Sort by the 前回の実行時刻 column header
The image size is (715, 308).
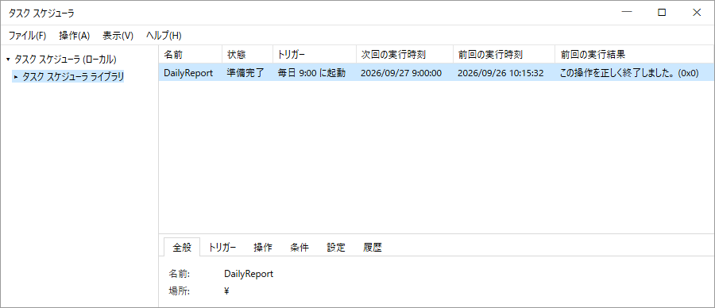504,54
